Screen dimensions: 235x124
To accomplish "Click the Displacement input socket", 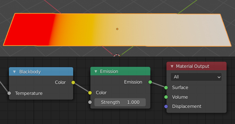I will pos(166,107).
